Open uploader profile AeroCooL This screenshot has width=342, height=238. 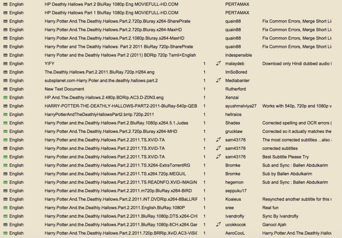pos(235,233)
